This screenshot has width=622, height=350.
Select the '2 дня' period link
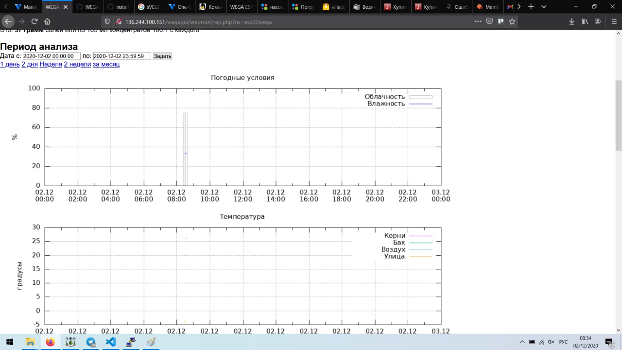(x=30, y=64)
